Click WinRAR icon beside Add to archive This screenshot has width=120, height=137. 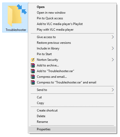[x=33, y=65]
